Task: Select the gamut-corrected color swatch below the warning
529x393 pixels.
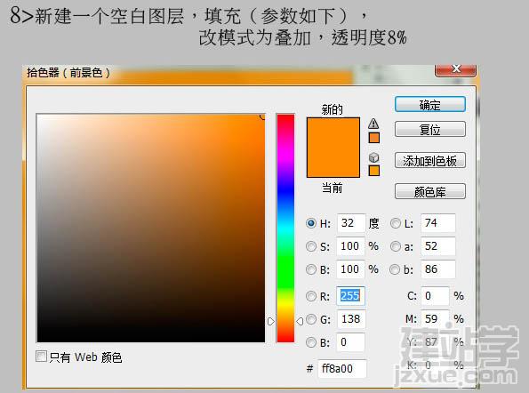Action: (373, 138)
